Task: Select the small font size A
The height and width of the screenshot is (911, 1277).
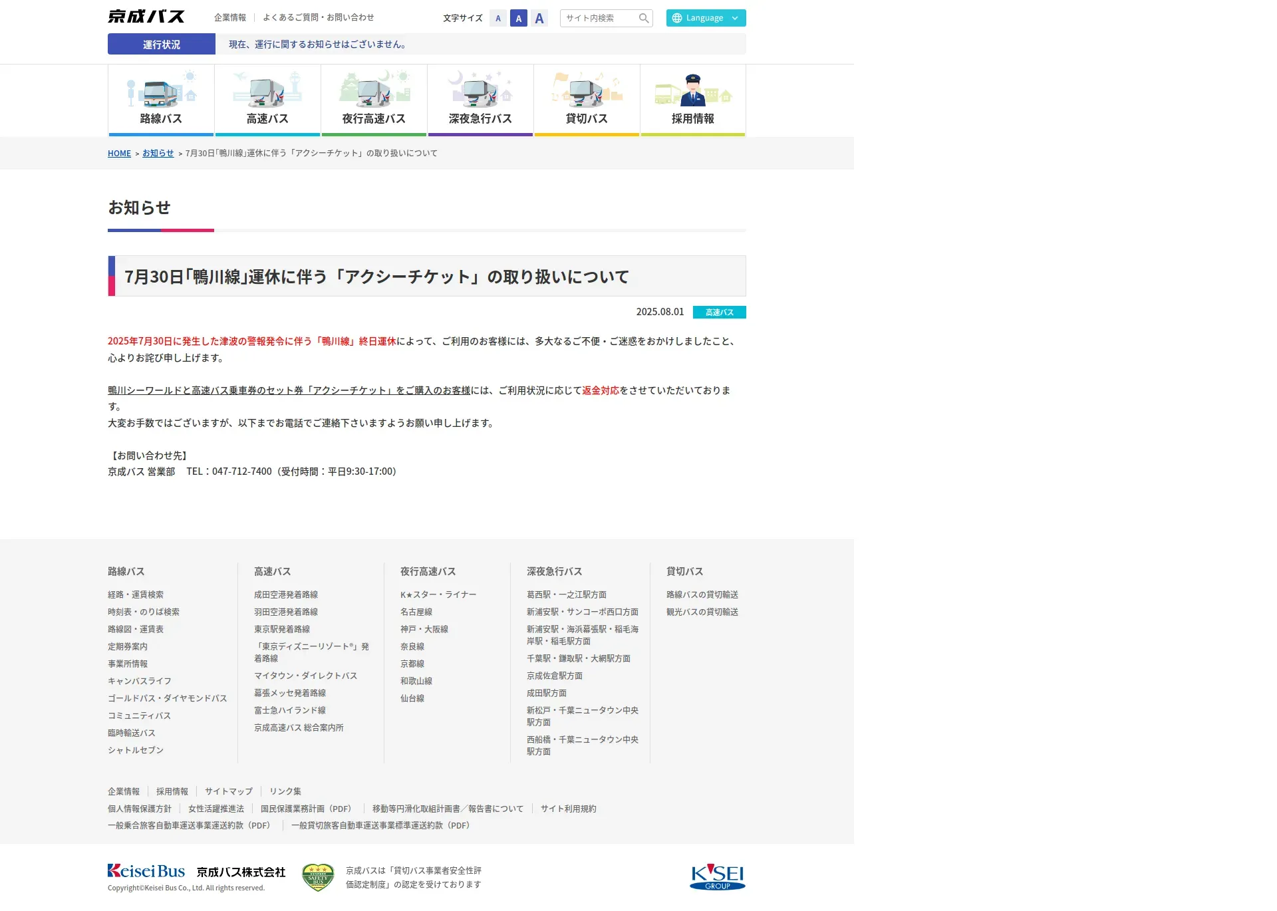Action: tap(498, 19)
